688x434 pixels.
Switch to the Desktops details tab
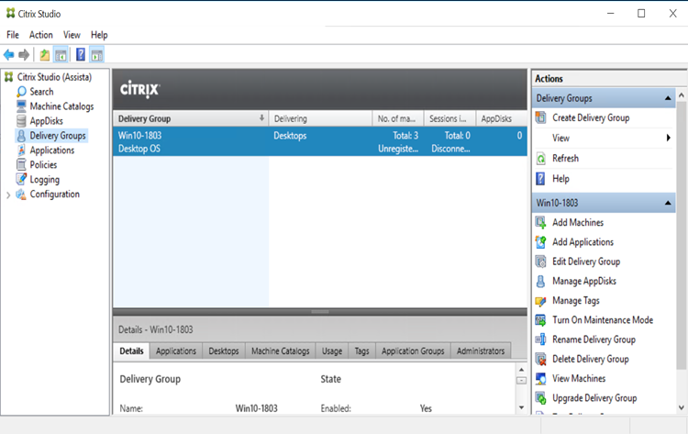[224, 351]
